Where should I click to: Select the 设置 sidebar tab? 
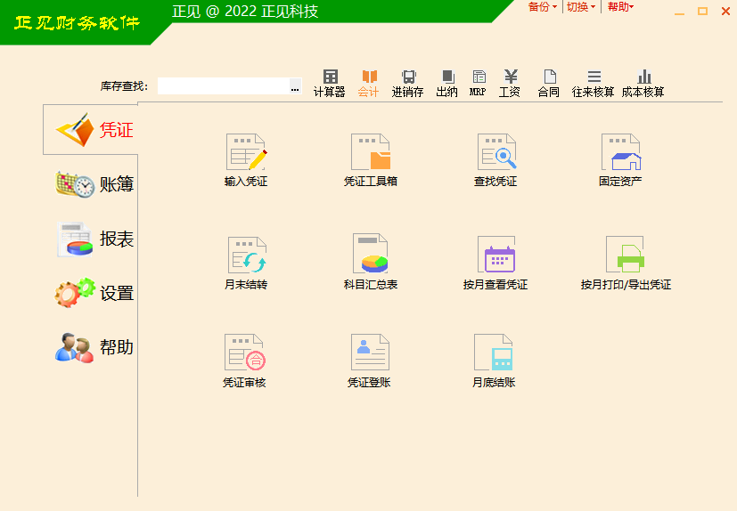(94, 293)
